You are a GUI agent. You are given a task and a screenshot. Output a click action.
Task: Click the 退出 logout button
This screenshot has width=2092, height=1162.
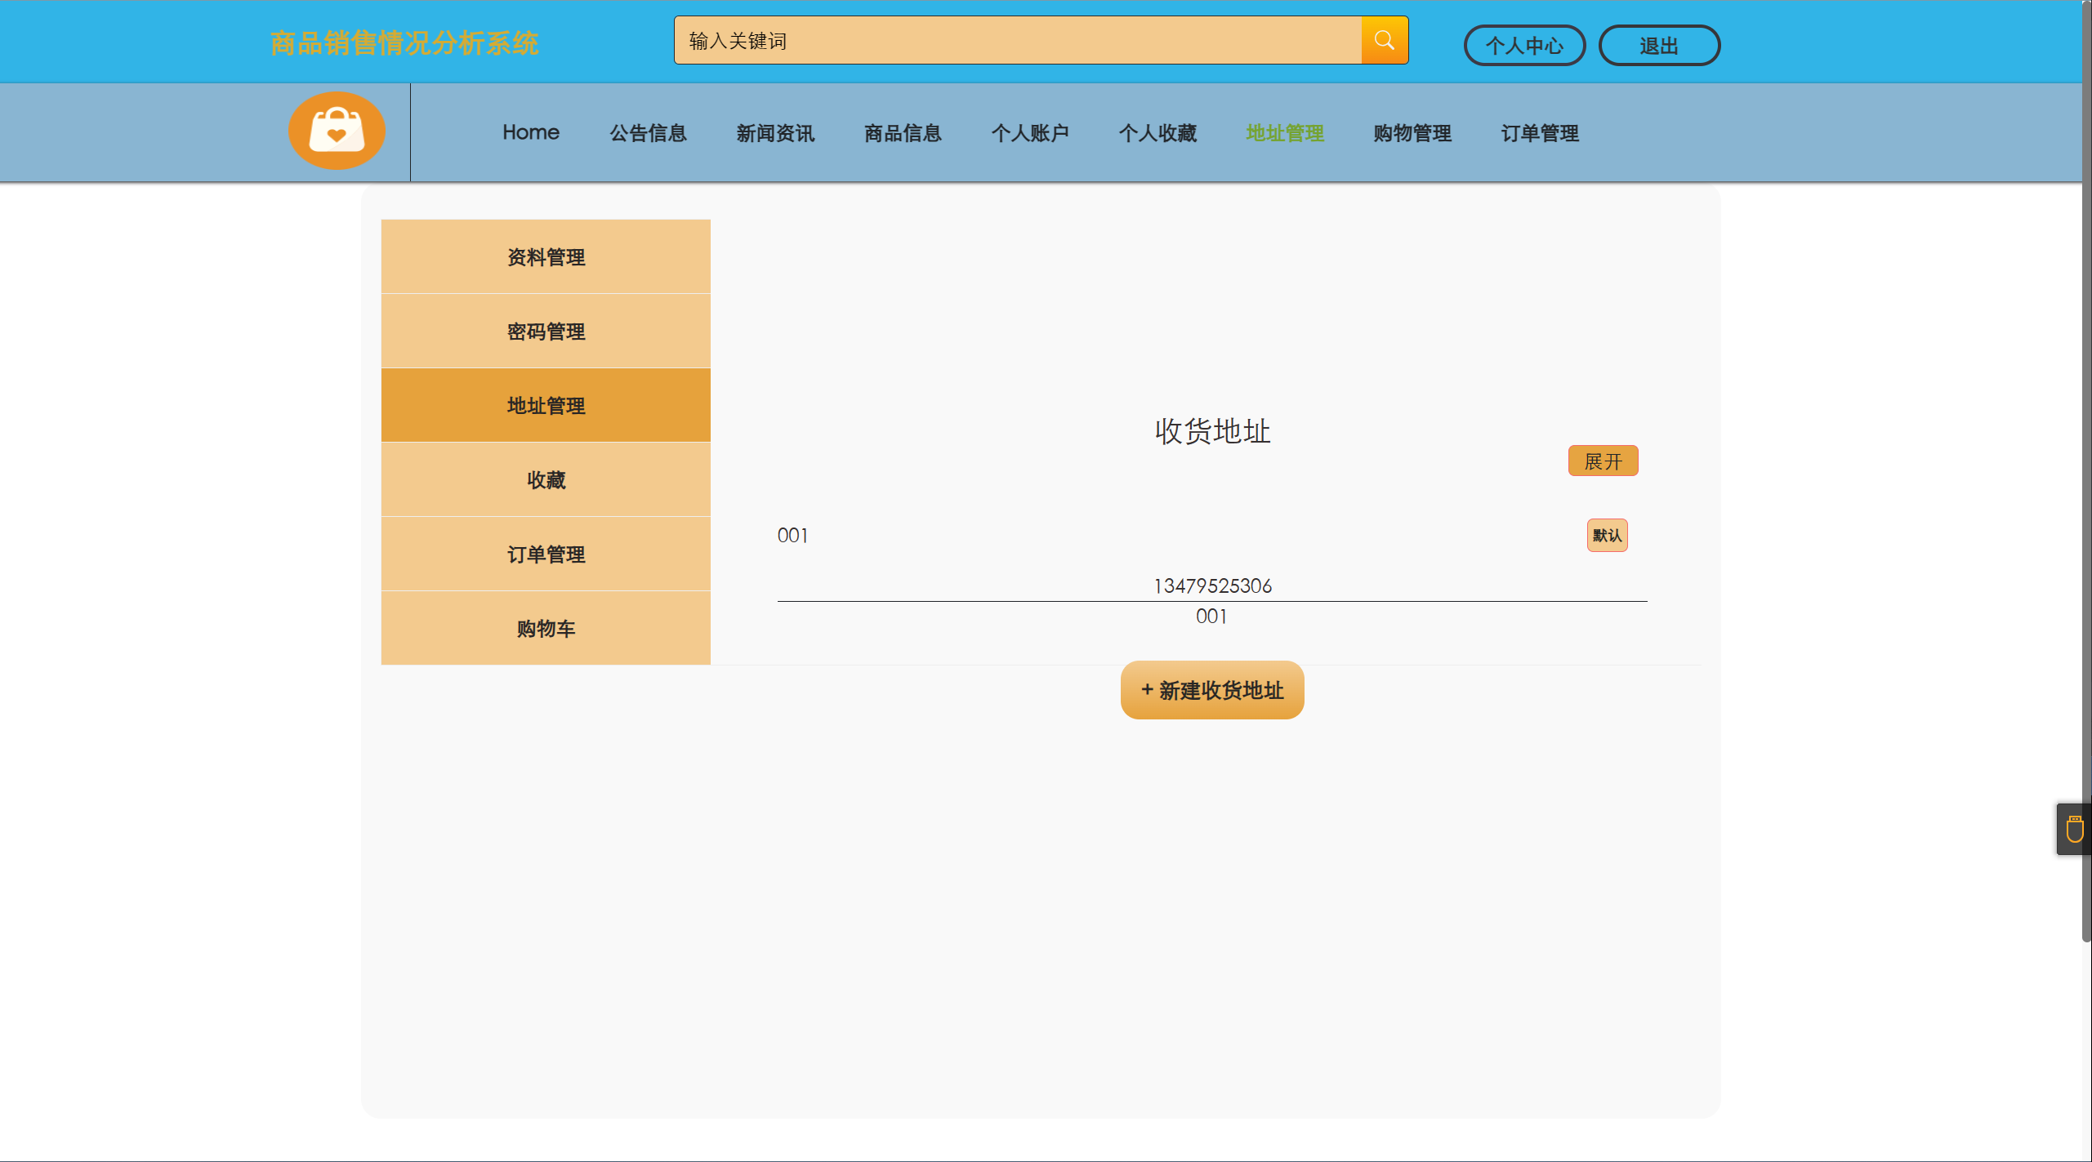(1659, 46)
